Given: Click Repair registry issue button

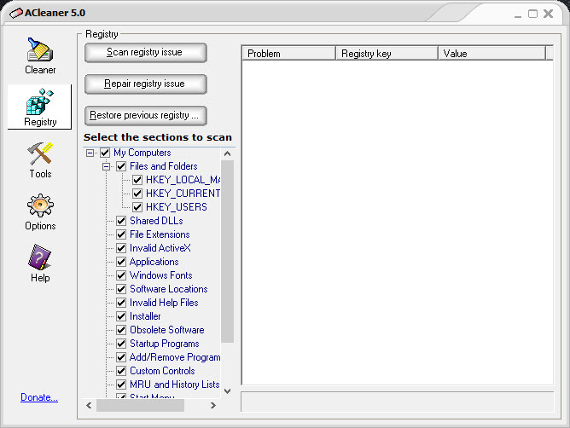Looking at the screenshot, I should pos(146,84).
